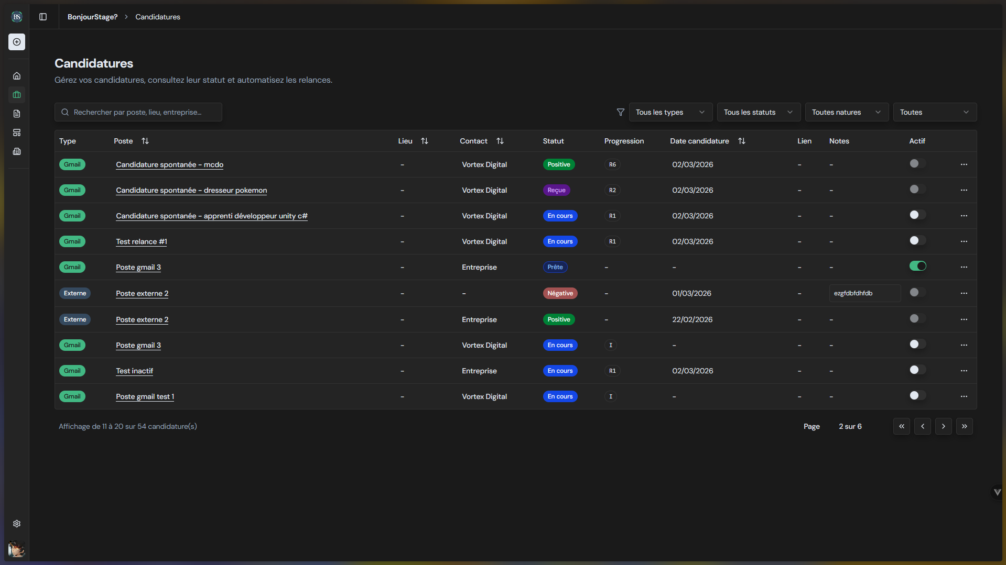Toggle Actif switch for Test relance #1
This screenshot has width=1006, height=565.
click(x=917, y=240)
